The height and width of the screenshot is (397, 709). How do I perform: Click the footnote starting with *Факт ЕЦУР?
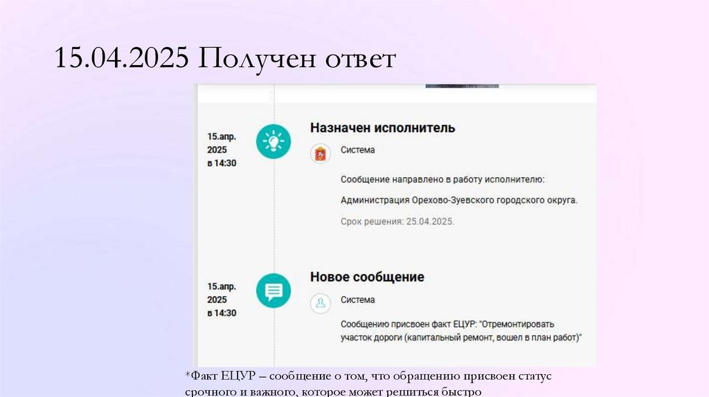tap(368, 383)
